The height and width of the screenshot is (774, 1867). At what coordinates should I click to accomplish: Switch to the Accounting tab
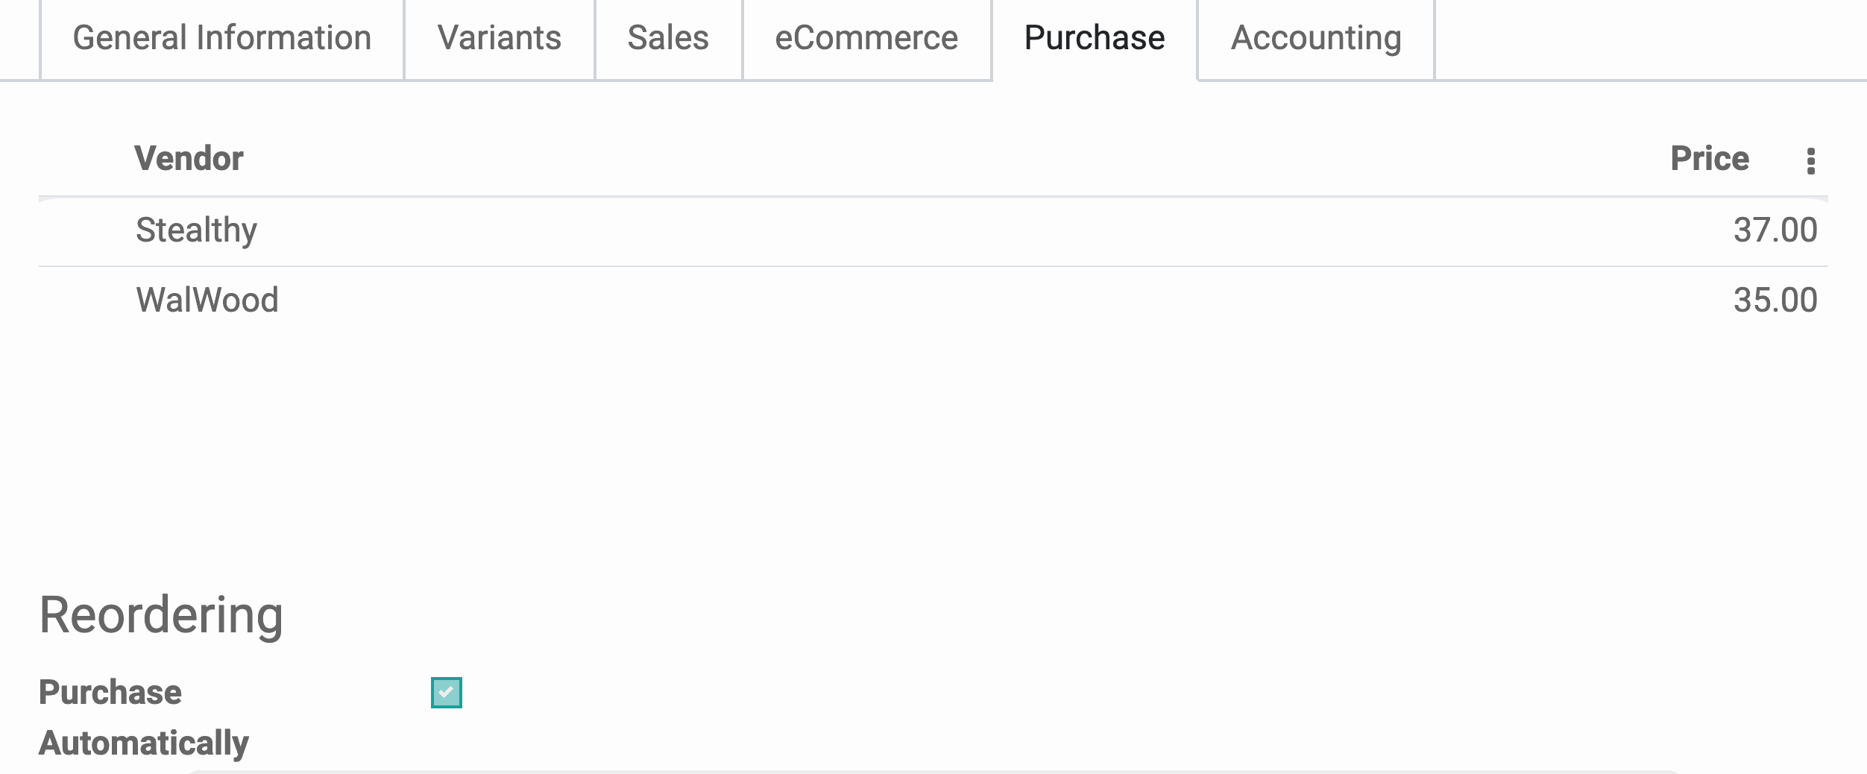click(x=1315, y=38)
